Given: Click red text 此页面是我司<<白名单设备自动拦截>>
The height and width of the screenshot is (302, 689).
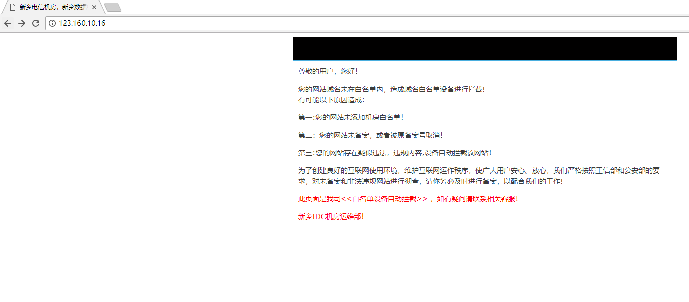Looking at the screenshot, I should (x=408, y=199).
